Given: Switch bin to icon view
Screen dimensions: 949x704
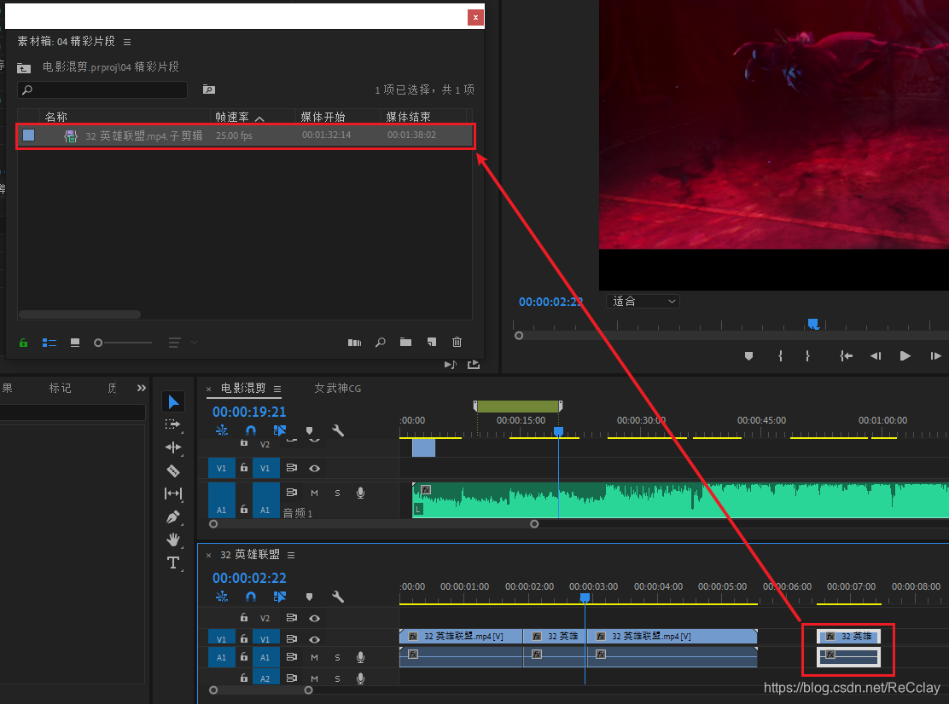Looking at the screenshot, I should 75,343.
